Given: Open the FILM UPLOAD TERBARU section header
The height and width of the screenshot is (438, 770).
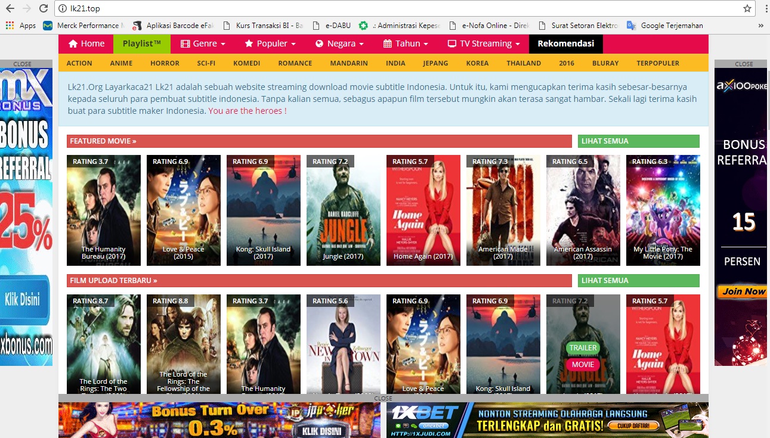Looking at the screenshot, I should (319, 281).
